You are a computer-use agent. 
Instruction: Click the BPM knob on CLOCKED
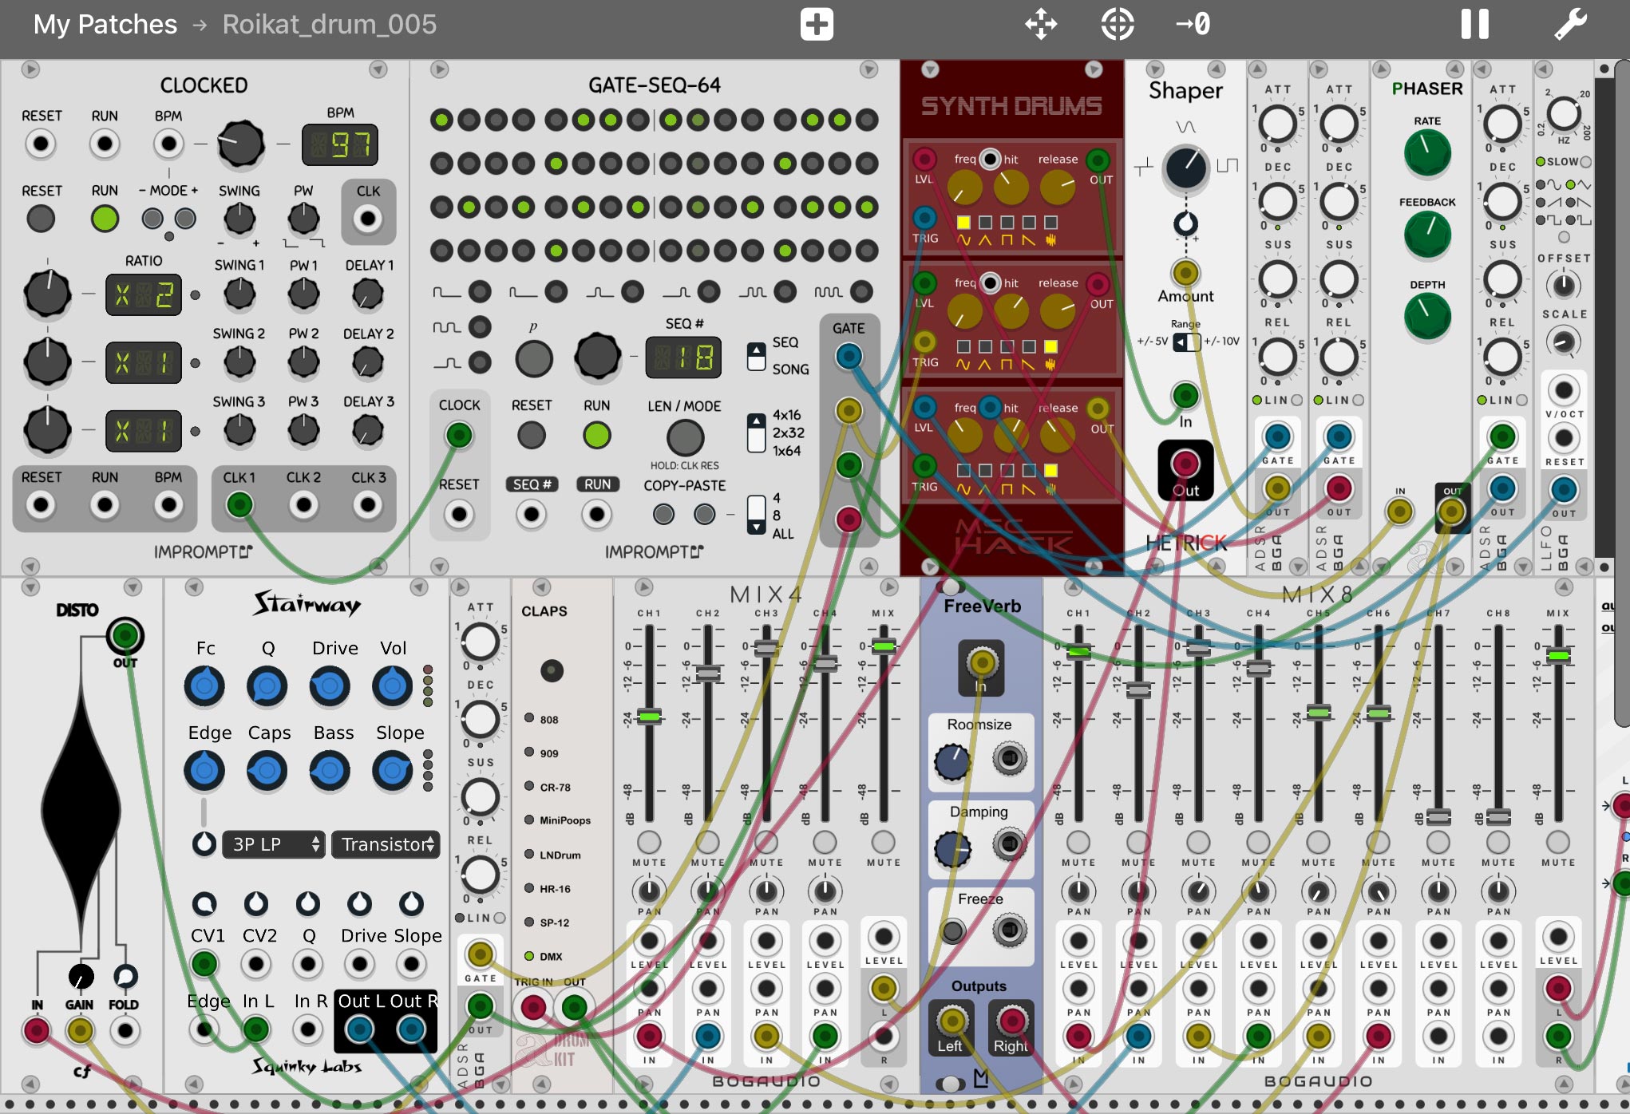click(240, 144)
